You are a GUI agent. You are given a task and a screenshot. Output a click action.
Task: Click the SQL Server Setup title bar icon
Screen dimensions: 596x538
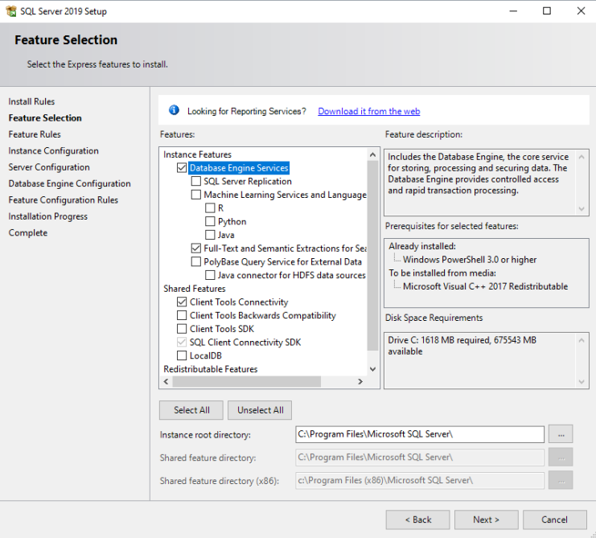coord(11,11)
